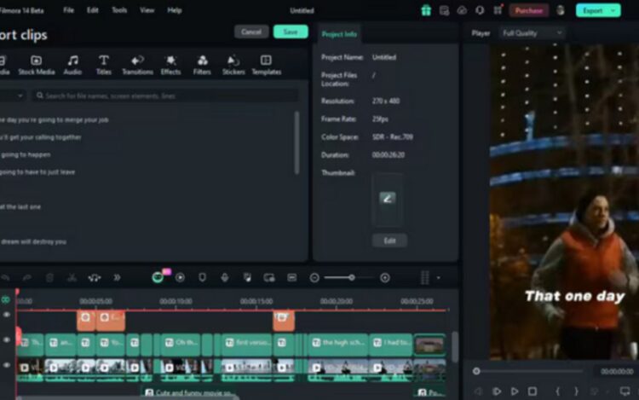Click the Purchase button
Viewport: 639px width, 400px height.
click(528, 10)
